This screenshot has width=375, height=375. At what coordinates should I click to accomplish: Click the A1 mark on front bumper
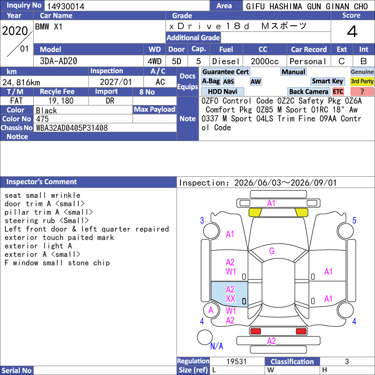point(271,203)
